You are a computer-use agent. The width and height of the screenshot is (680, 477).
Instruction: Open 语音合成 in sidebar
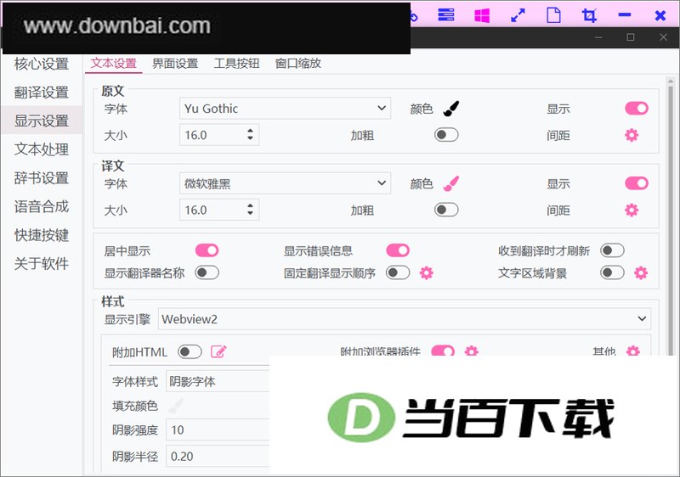[x=41, y=206]
